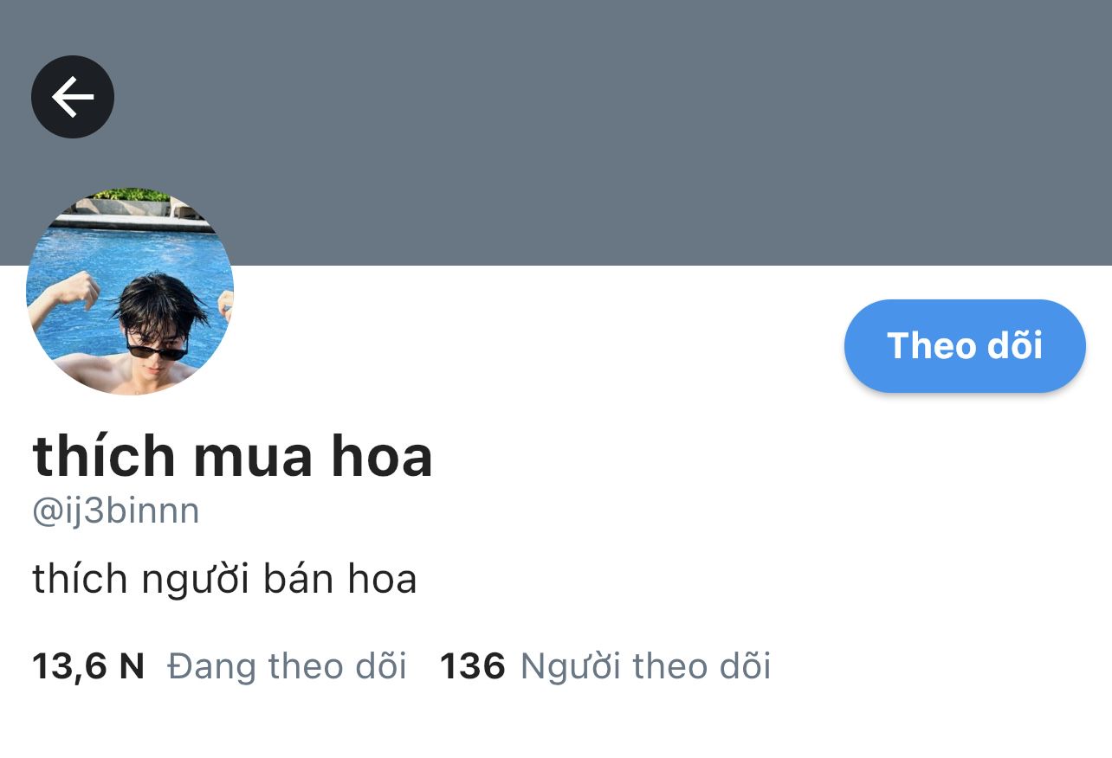View the Đang theo dõi list
The height and width of the screenshot is (758, 1112).
tap(287, 666)
